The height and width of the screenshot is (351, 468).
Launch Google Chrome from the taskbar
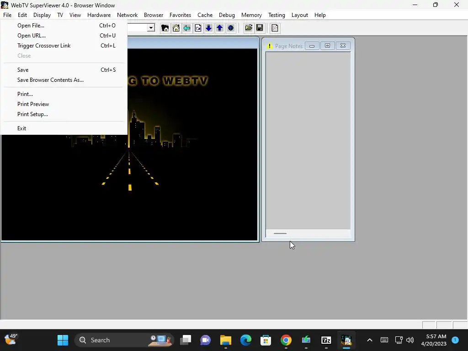click(286, 340)
